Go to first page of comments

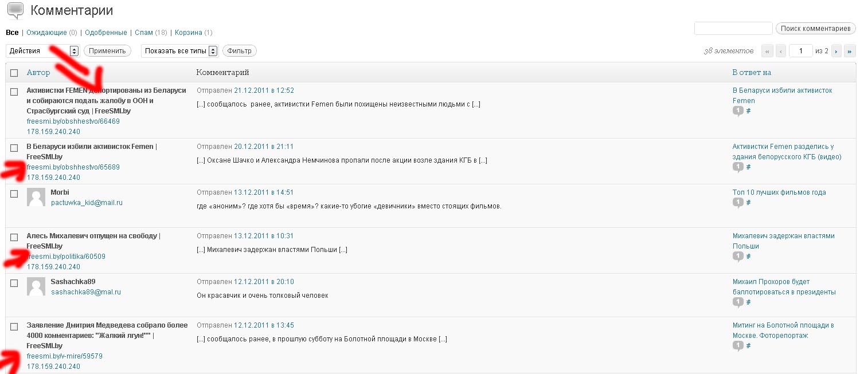[767, 51]
